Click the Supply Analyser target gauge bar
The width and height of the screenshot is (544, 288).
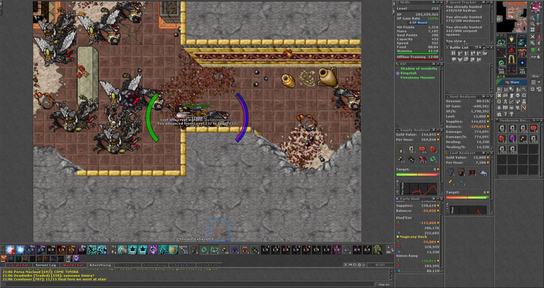417,174
